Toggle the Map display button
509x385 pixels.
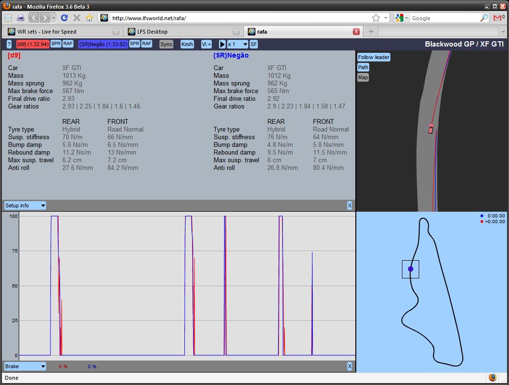point(363,77)
